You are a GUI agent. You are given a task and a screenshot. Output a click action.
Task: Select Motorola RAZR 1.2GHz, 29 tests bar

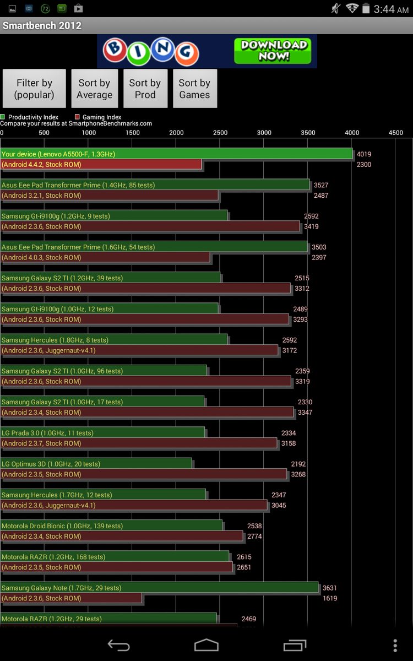tap(108, 618)
